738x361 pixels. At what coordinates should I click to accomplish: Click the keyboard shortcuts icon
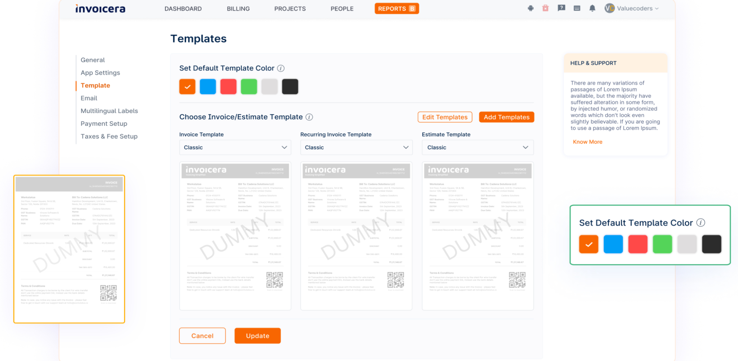[x=577, y=8]
